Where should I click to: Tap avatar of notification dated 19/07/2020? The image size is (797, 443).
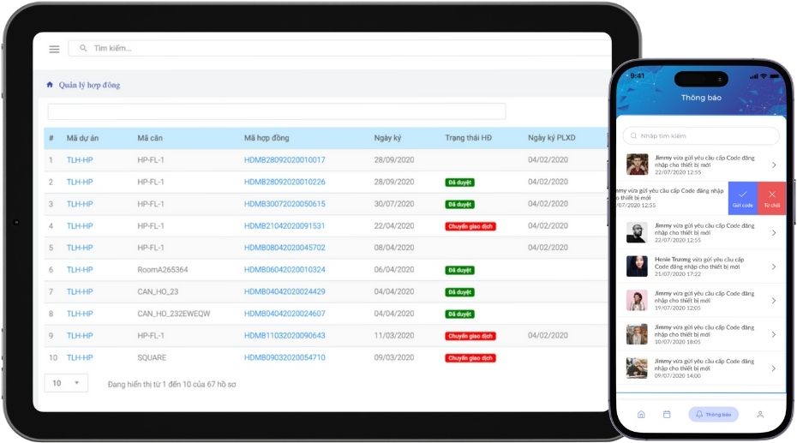pos(637,300)
